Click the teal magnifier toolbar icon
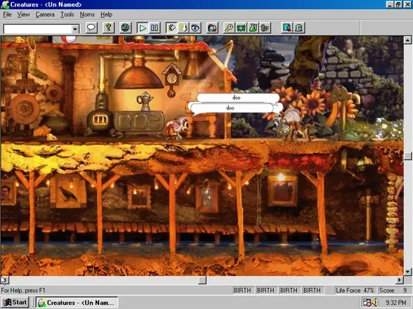The width and height of the screenshot is (413, 309). pyautogui.click(x=287, y=27)
